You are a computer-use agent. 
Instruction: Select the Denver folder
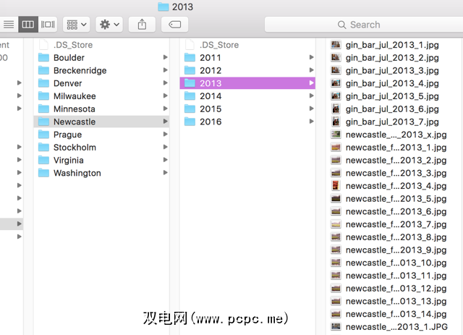[101, 83]
